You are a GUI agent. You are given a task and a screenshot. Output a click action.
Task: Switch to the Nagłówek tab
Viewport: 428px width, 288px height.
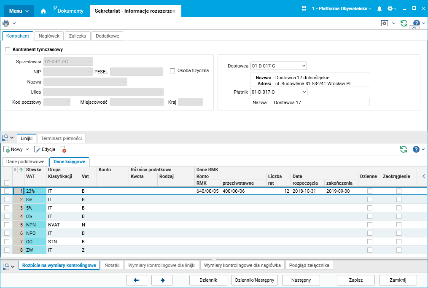(x=49, y=36)
